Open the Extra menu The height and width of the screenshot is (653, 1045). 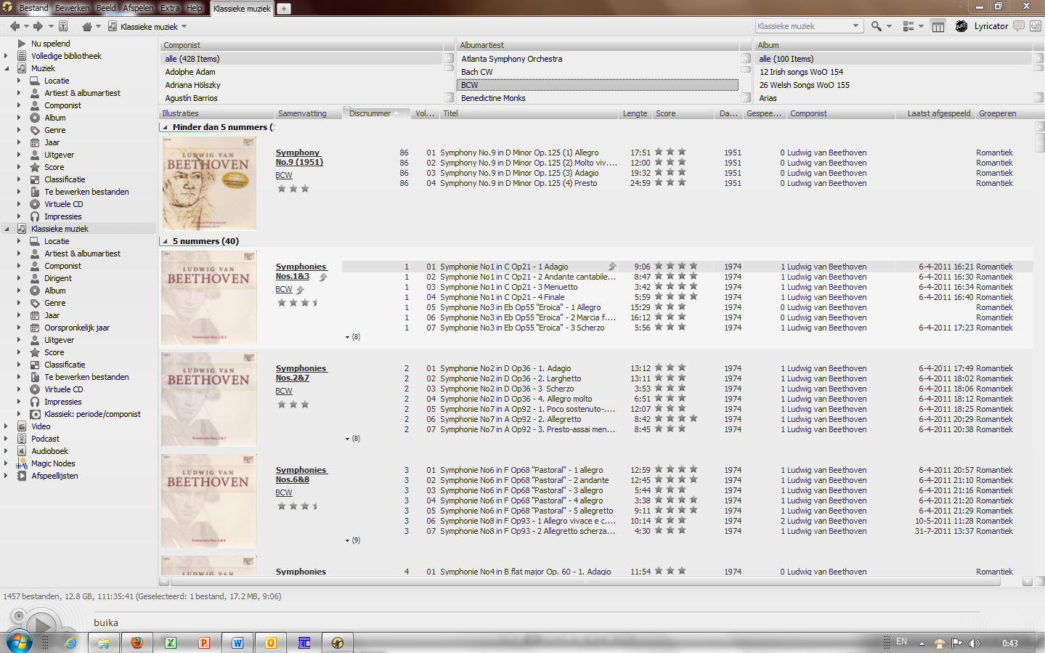coord(169,8)
